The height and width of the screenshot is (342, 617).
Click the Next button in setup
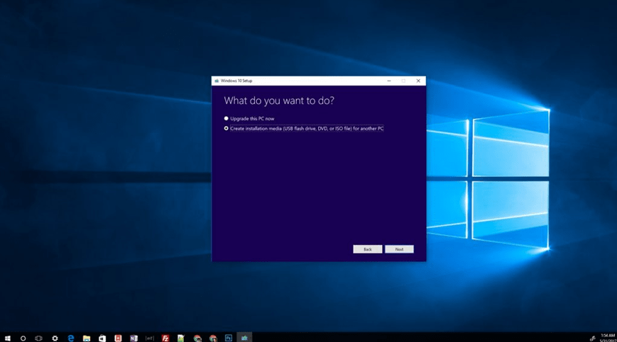click(x=399, y=249)
